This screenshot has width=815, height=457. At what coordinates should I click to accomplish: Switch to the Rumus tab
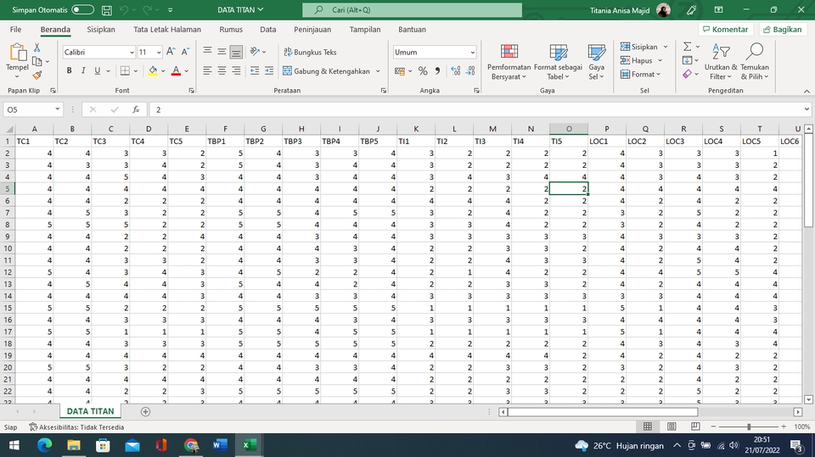coord(231,30)
